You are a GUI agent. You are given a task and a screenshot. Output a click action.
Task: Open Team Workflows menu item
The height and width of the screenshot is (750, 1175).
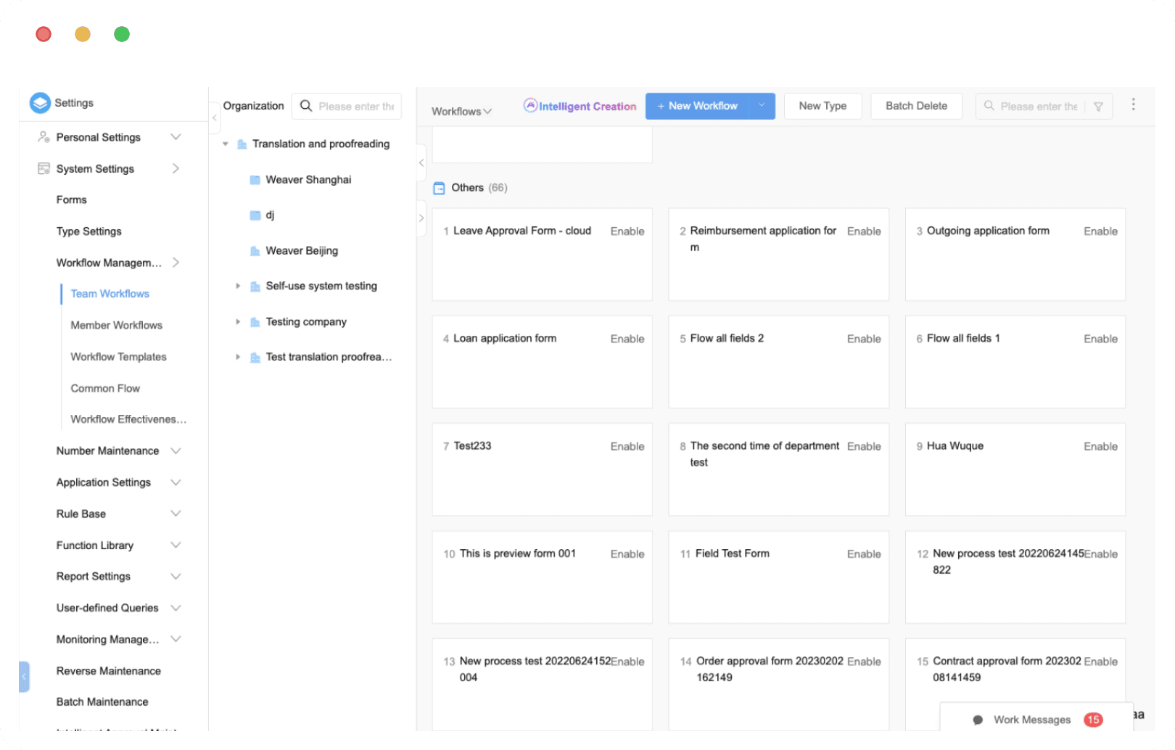pyautogui.click(x=110, y=294)
